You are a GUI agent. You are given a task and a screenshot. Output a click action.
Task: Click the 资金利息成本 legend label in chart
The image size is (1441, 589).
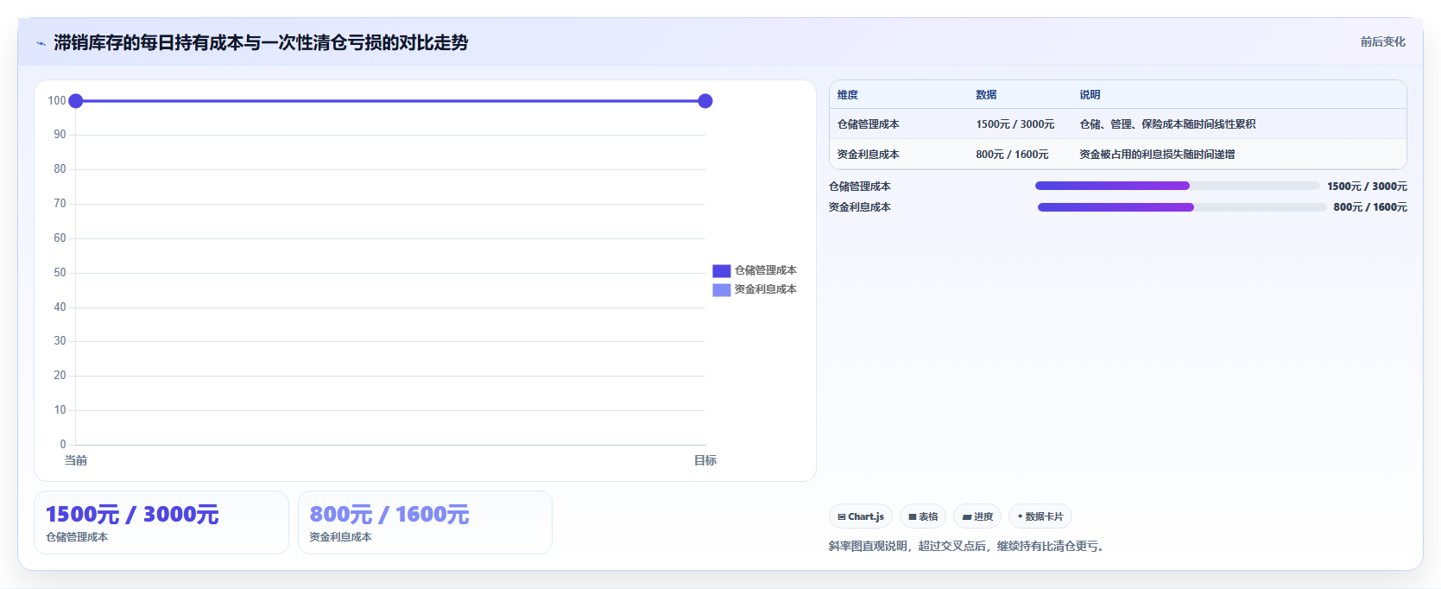tap(766, 289)
